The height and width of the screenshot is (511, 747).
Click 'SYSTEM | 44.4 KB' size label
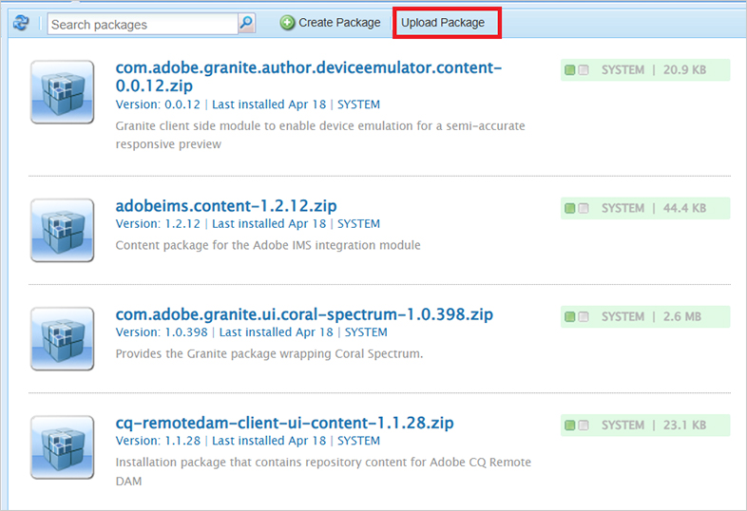coord(654,208)
